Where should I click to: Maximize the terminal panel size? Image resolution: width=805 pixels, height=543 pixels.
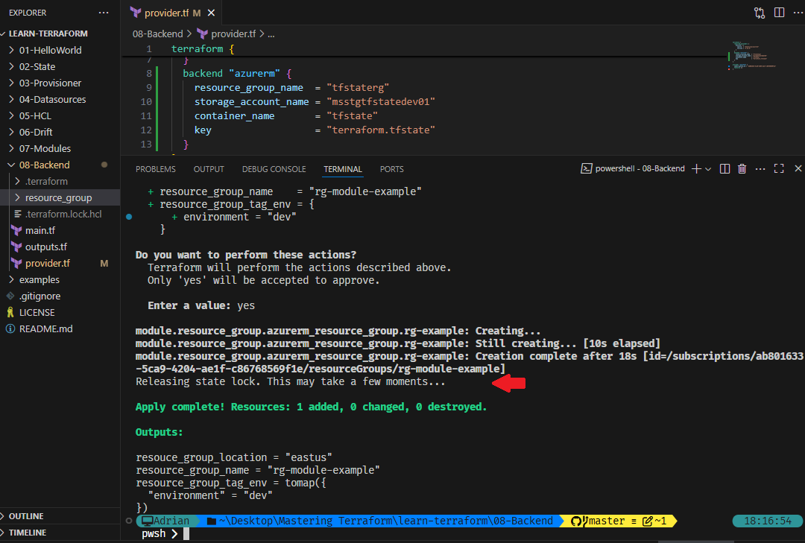tap(779, 168)
